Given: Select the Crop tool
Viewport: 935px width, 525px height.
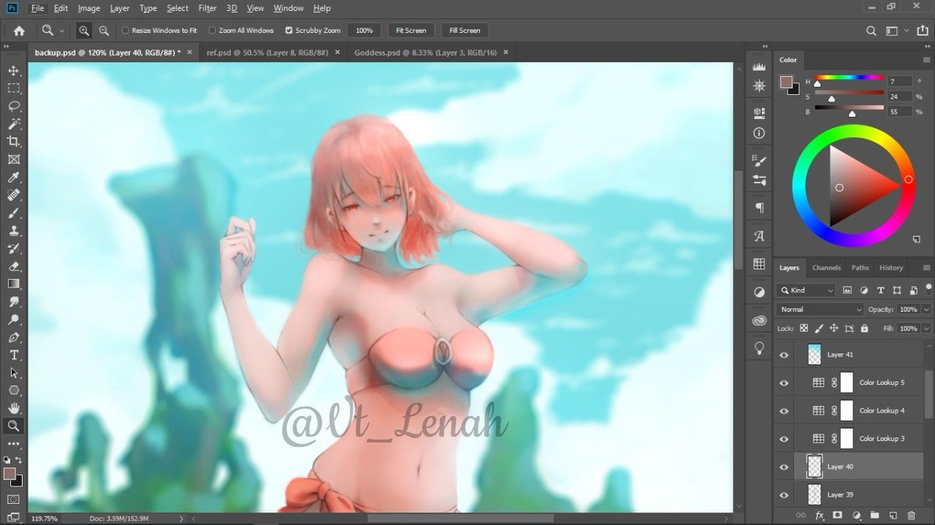Looking at the screenshot, I should 13,142.
